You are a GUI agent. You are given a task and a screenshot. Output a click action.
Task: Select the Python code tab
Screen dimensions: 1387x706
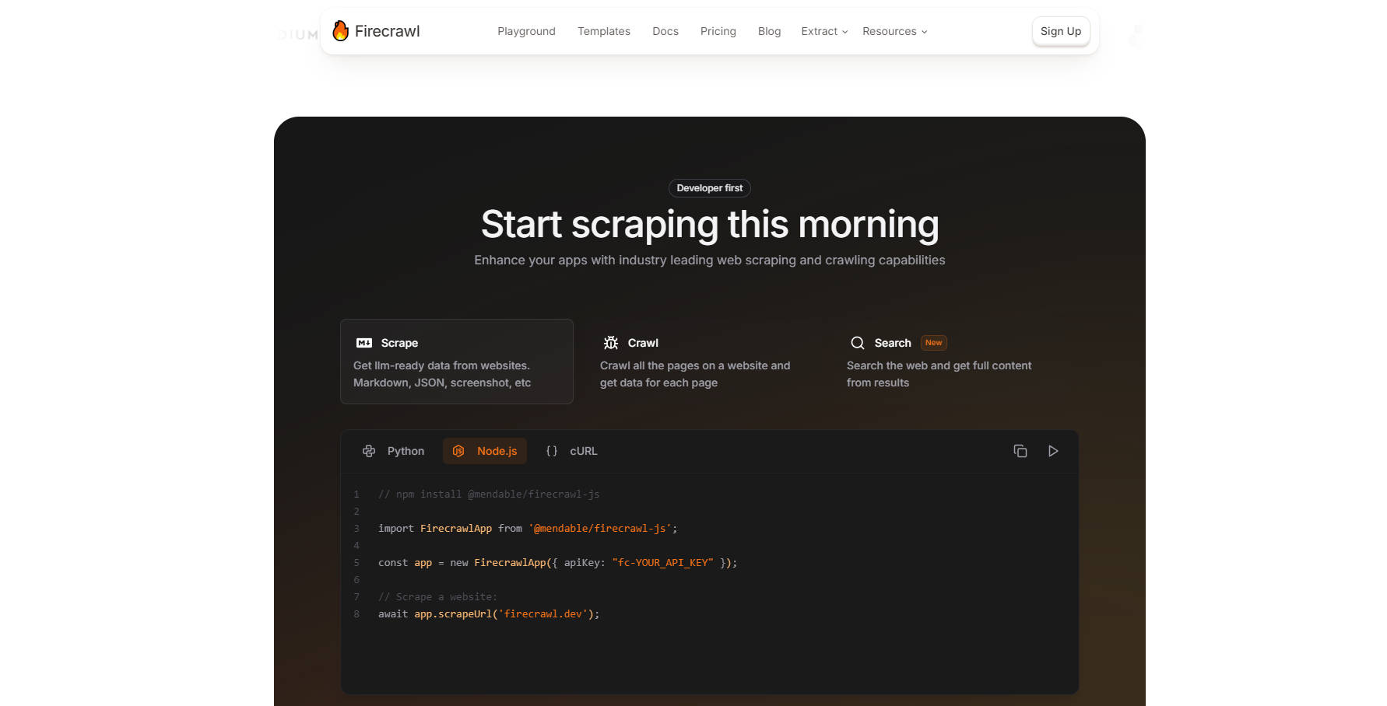tap(406, 451)
